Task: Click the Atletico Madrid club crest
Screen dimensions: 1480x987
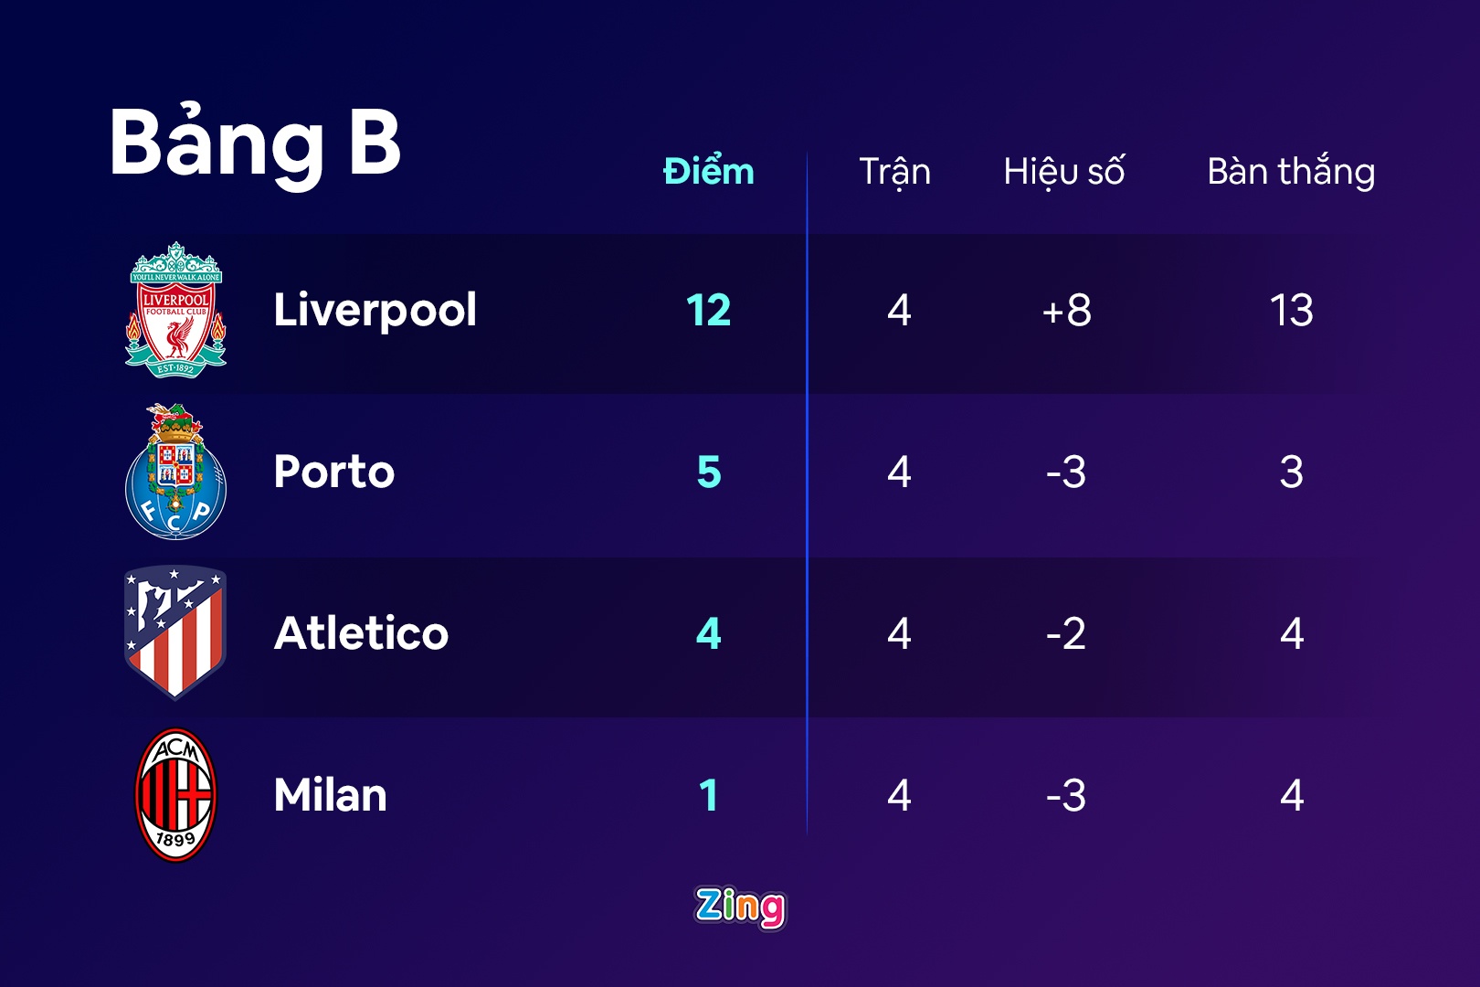Action: pyautogui.click(x=175, y=632)
